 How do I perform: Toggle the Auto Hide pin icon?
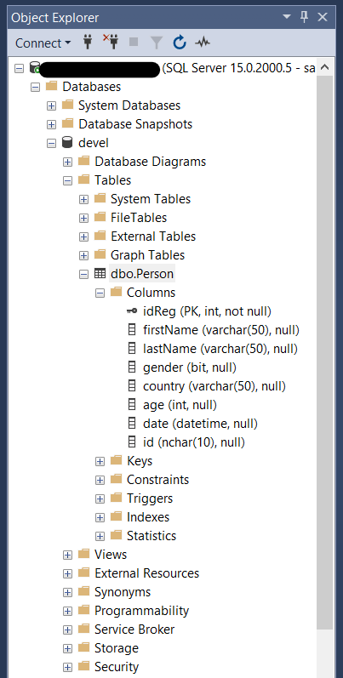(305, 17)
